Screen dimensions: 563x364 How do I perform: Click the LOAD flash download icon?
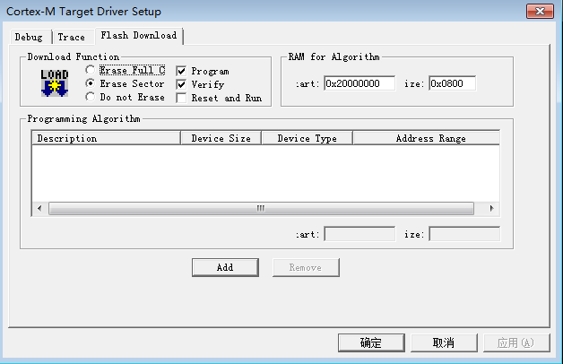(55, 82)
